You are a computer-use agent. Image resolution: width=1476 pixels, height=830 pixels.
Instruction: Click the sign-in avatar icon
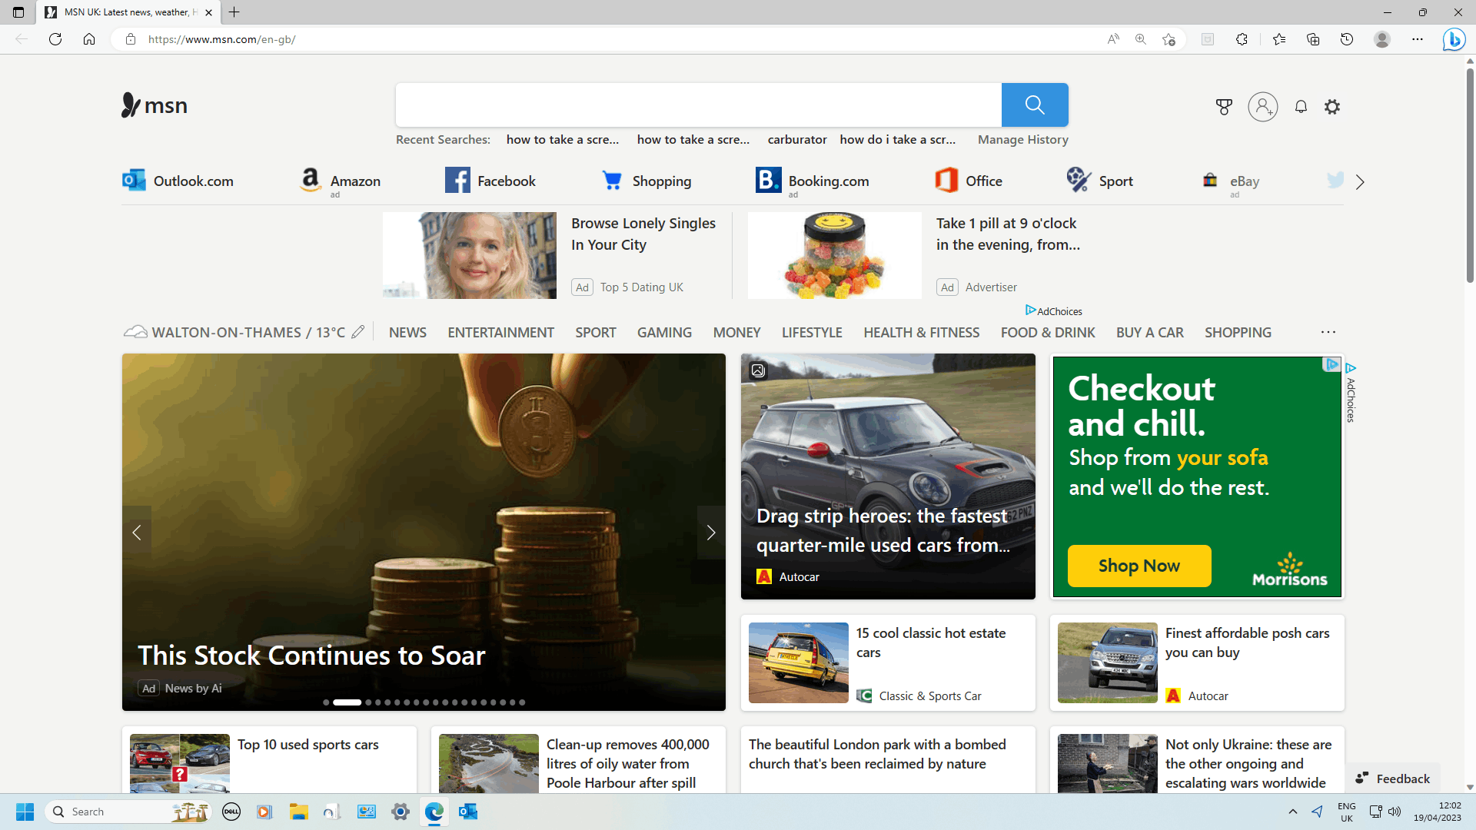(x=1262, y=107)
